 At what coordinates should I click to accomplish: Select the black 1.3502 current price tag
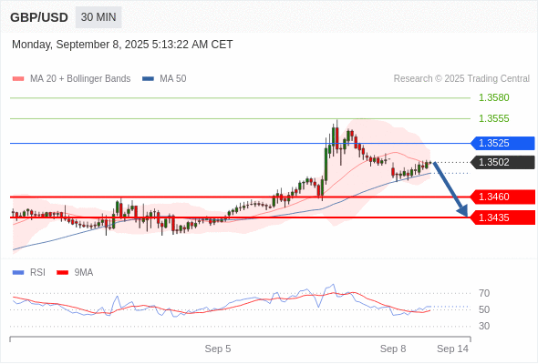tap(503, 162)
